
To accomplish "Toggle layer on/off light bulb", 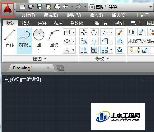I will click(132, 50).
